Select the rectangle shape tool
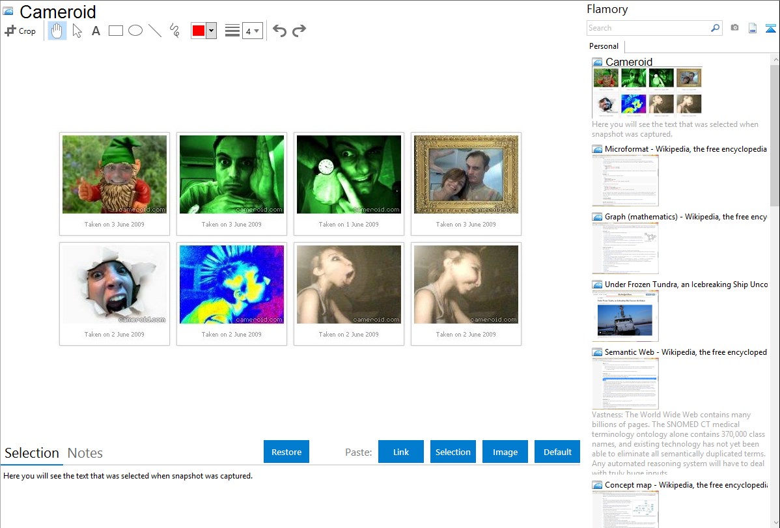The image size is (780, 528). pyautogui.click(x=115, y=31)
